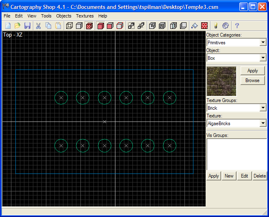Open the Edit menu

[x=19, y=16]
